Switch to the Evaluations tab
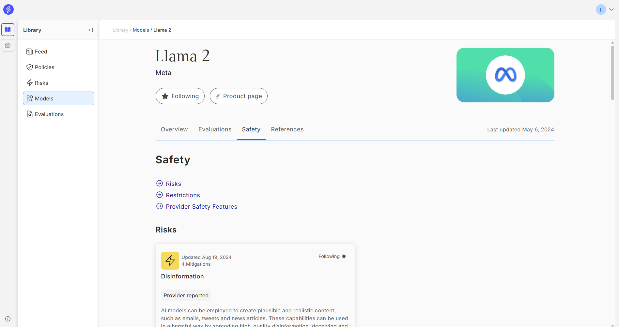619x327 pixels. [215, 129]
